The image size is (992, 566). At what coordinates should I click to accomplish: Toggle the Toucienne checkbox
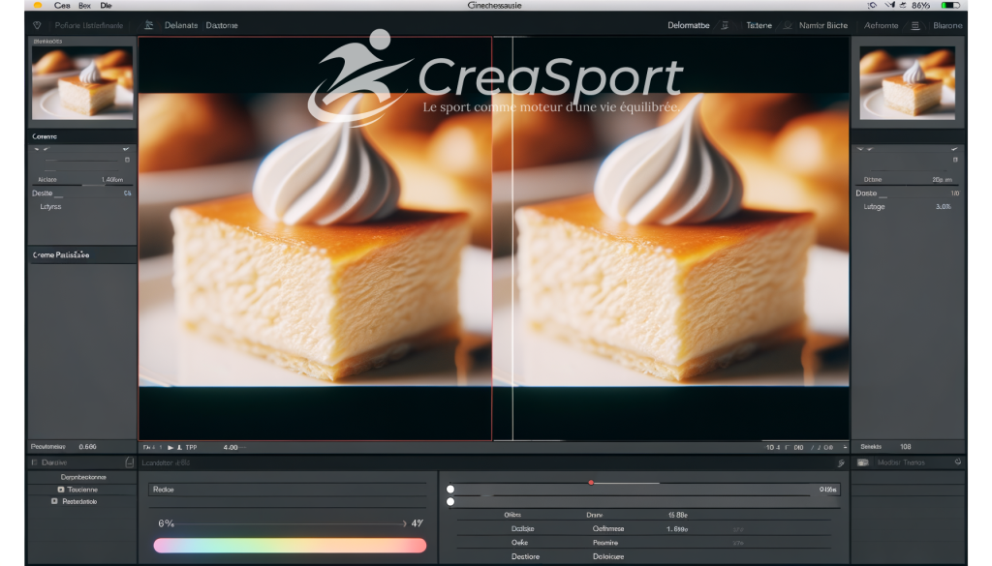[x=61, y=490]
